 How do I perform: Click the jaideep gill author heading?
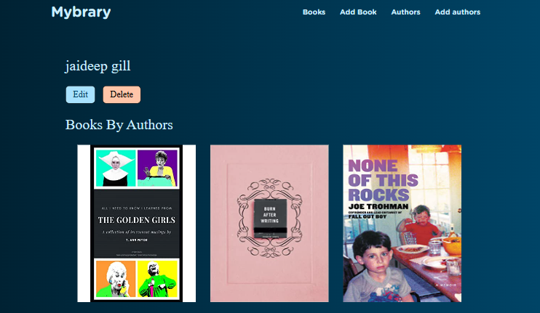pyautogui.click(x=98, y=65)
